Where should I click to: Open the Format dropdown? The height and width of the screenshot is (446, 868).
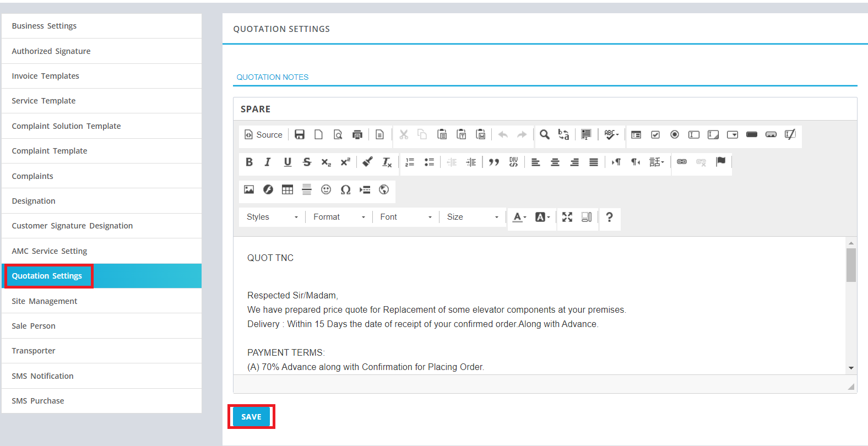click(x=339, y=217)
